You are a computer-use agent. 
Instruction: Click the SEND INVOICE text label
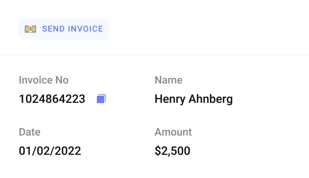[73, 29]
